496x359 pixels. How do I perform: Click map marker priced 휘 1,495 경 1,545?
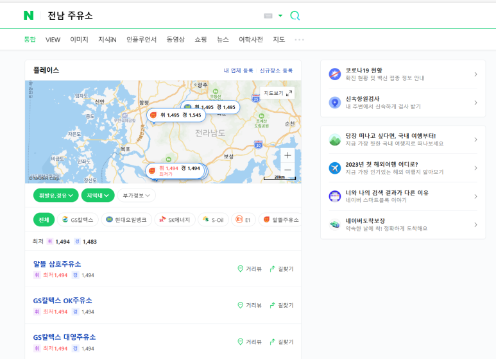tap(176, 115)
